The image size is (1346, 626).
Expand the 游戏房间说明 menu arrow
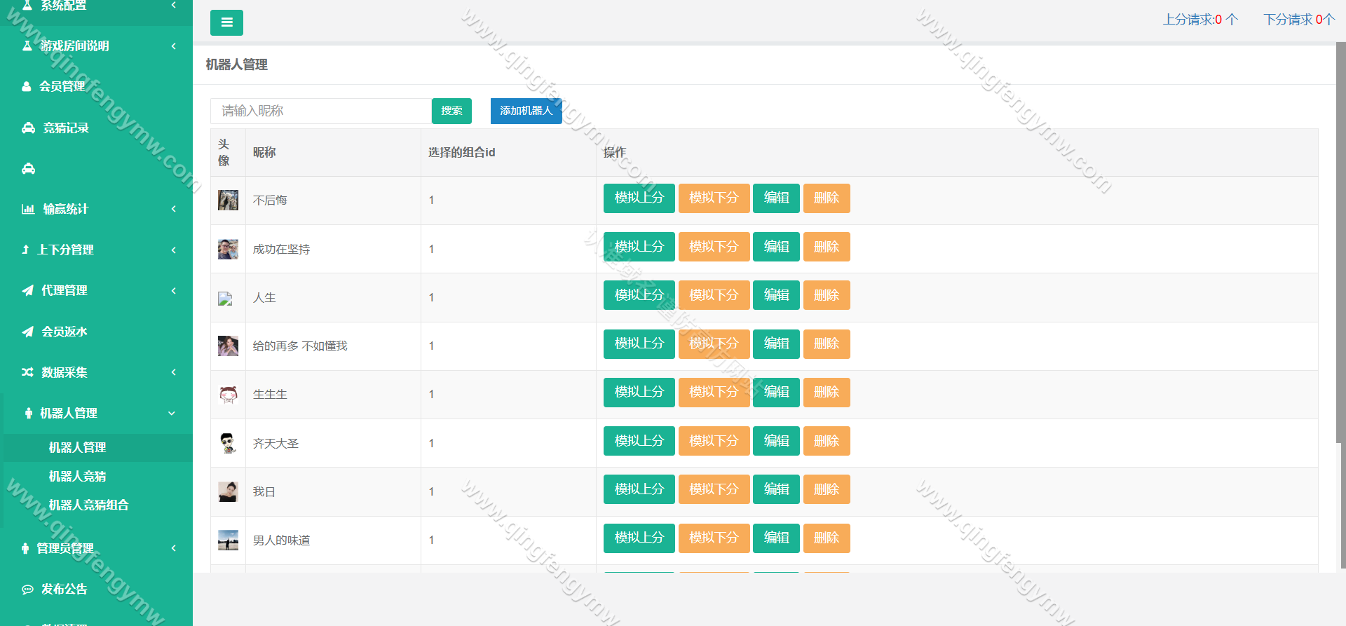(x=173, y=46)
